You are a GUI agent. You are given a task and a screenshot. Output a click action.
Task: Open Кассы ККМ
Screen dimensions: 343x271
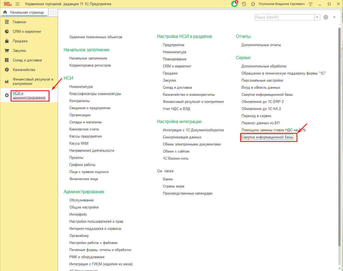(79, 143)
